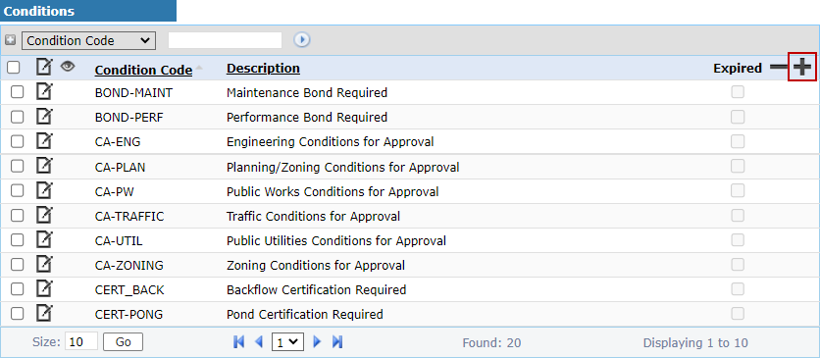Go to the next results page
820x358 pixels.
point(317,342)
